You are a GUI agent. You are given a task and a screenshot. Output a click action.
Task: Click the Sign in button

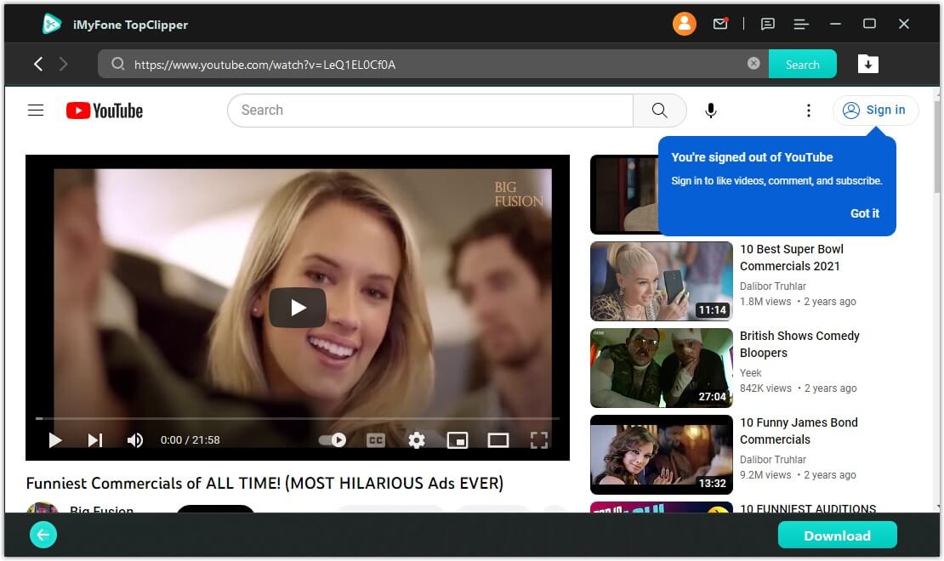pyautogui.click(x=875, y=110)
